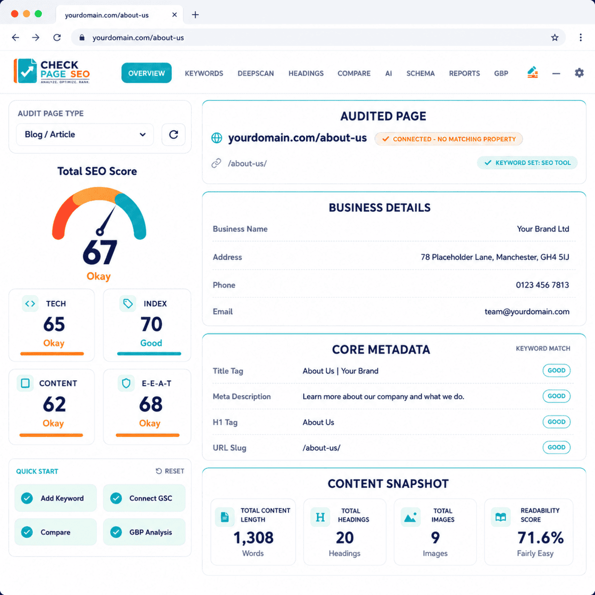Viewport: 595px width, 595px height.
Task: Click the browser address bar URL field
Action: pos(318,38)
